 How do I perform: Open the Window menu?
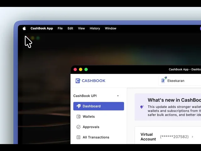111,28
